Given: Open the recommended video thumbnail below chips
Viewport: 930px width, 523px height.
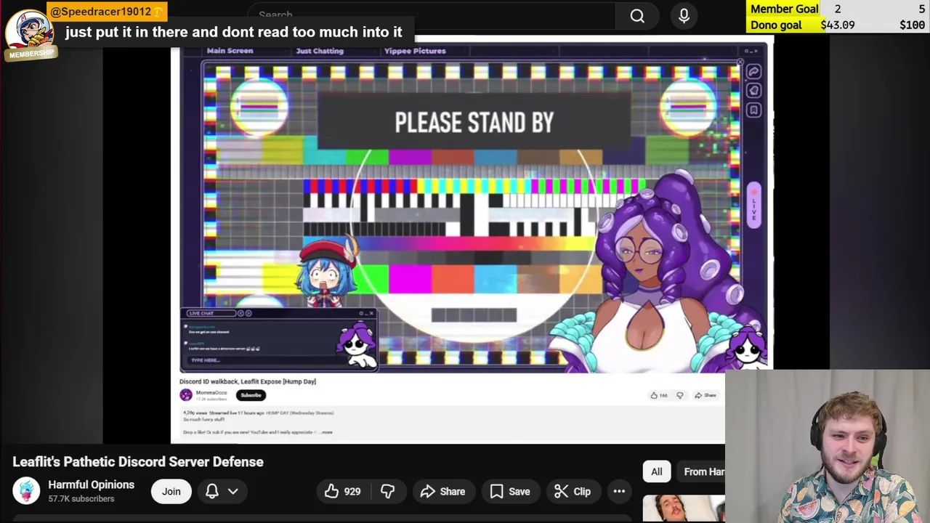Looking at the screenshot, I should (684, 508).
